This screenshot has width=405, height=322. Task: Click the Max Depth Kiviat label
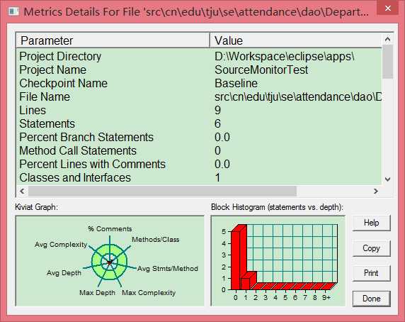[x=98, y=293]
